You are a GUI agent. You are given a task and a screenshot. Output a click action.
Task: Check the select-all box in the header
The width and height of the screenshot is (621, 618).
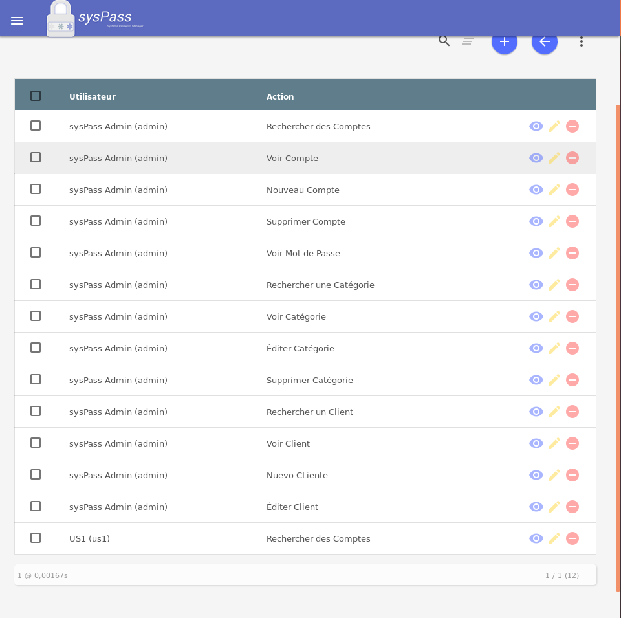click(36, 95)
